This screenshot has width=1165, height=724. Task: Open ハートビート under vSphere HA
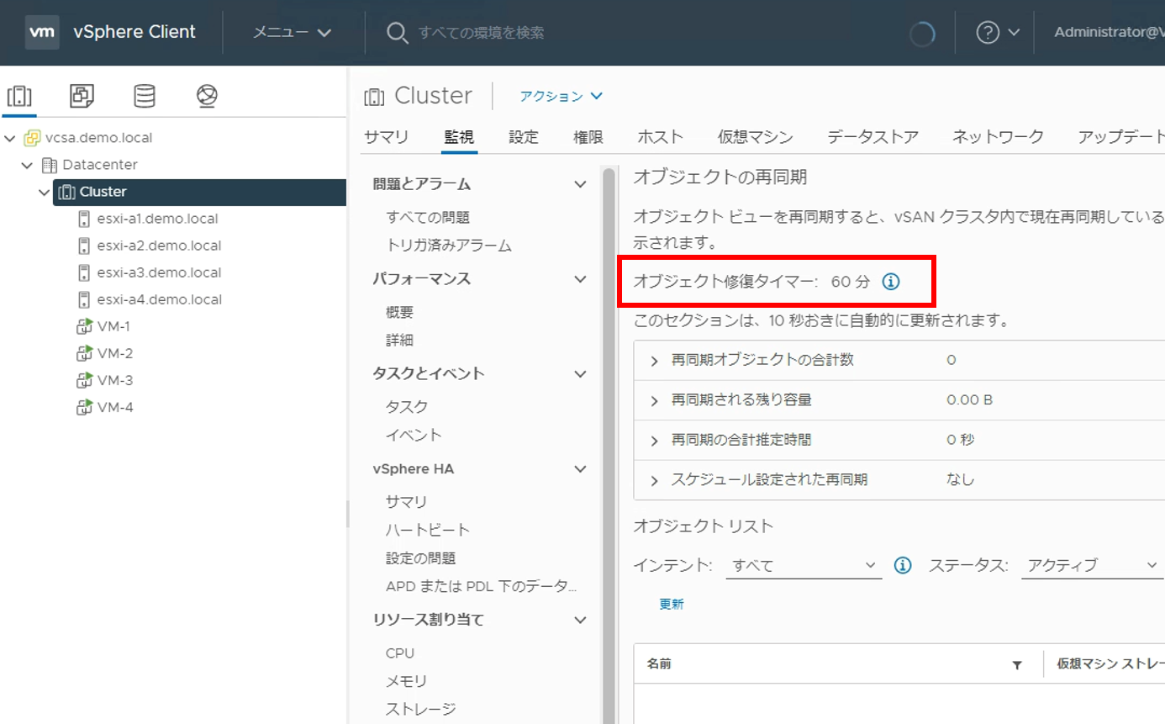(428, 530)
